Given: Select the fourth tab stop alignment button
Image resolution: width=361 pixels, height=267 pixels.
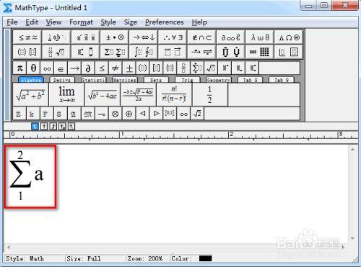Looking at the screenshot, I should coord(62,127).
